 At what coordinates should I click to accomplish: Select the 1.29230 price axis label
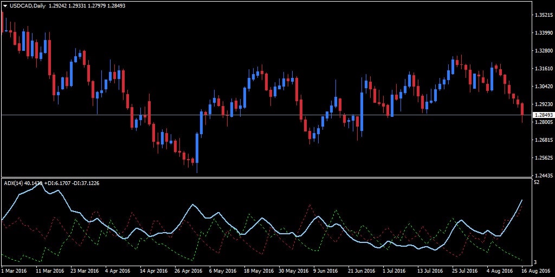tap(544, 104)
